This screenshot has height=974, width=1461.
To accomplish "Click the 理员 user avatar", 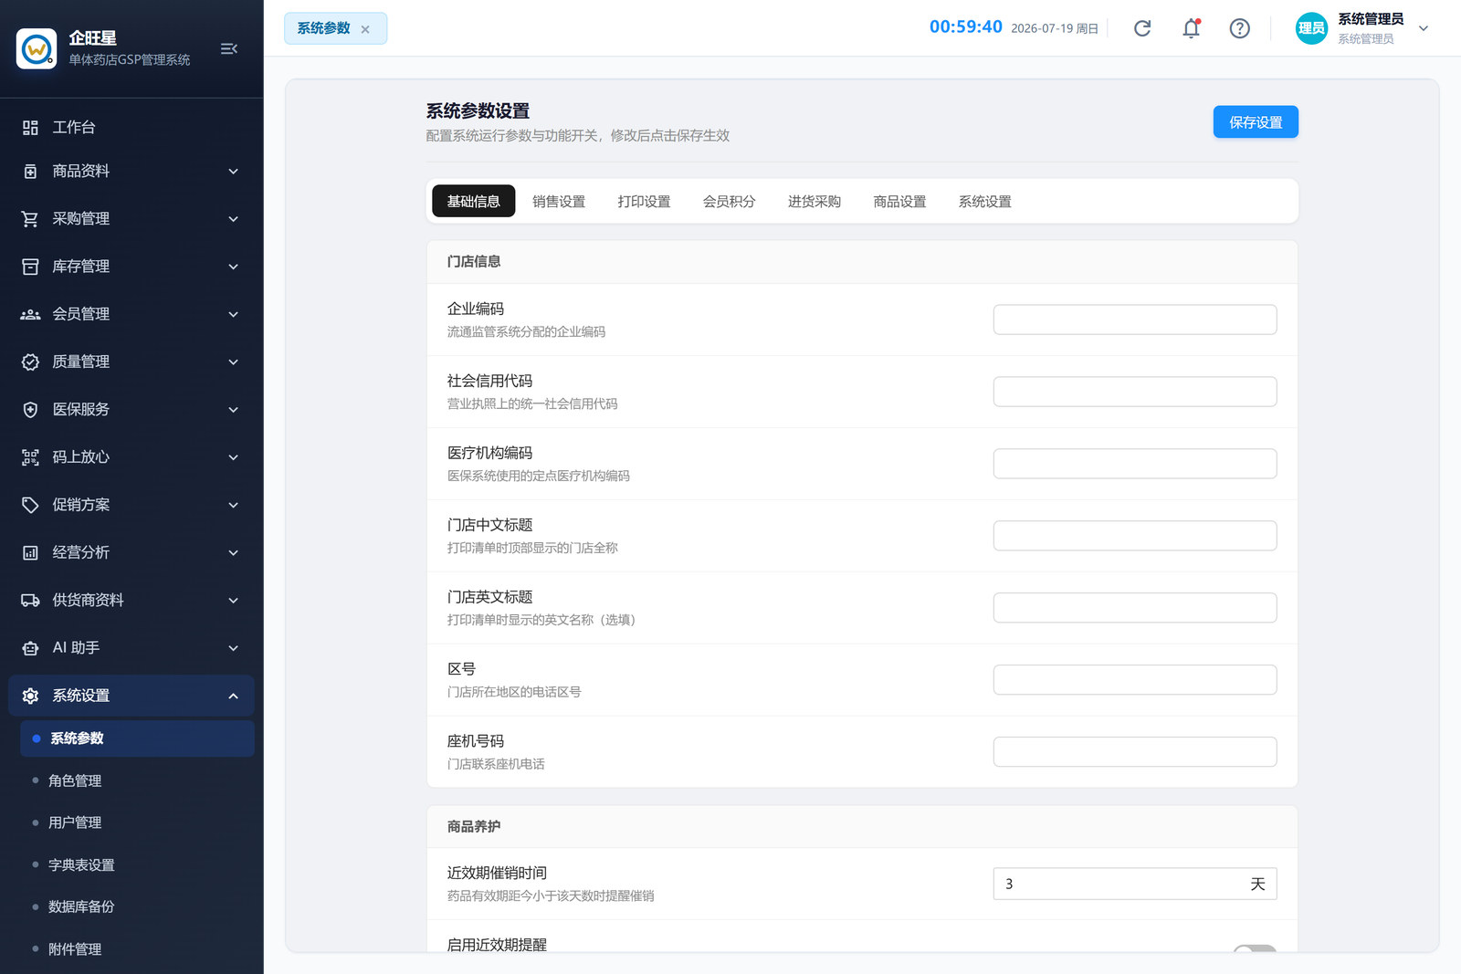I will [x=1311, y=28].
